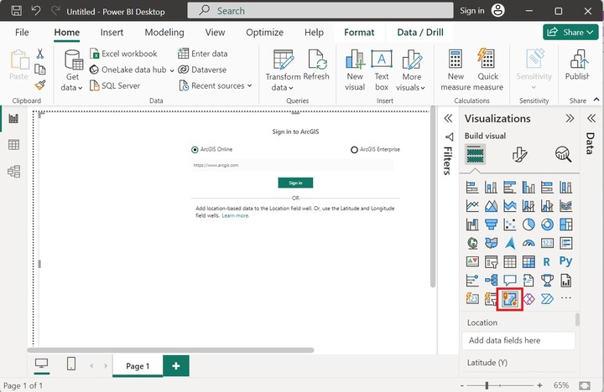604x392 pixels.
Task: Click the Excel workbook button
Action: [123, 54]
